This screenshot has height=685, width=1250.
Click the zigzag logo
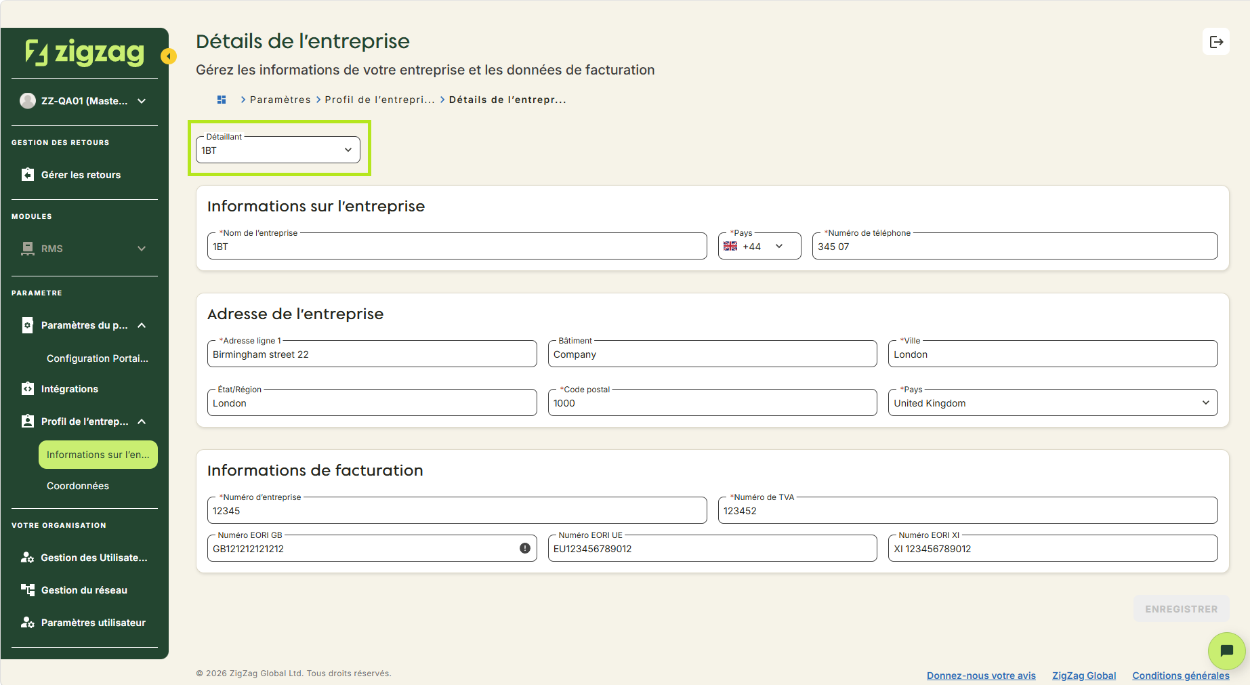pos(85,52)
